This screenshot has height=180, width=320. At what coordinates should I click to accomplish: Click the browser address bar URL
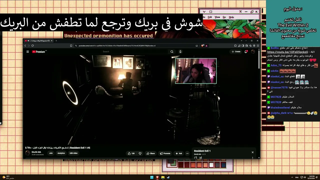pyautogui.click(x=117, y=46)
